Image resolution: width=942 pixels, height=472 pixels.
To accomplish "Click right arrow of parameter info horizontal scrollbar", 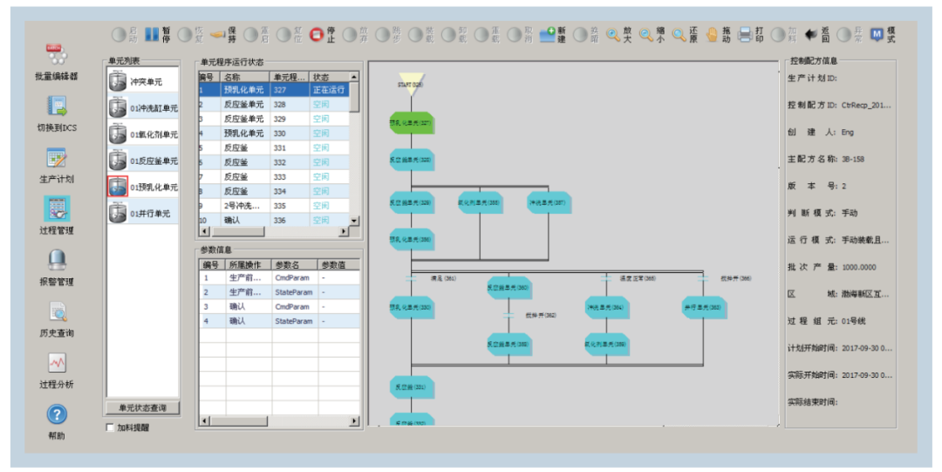I will [x=354, y=421].
